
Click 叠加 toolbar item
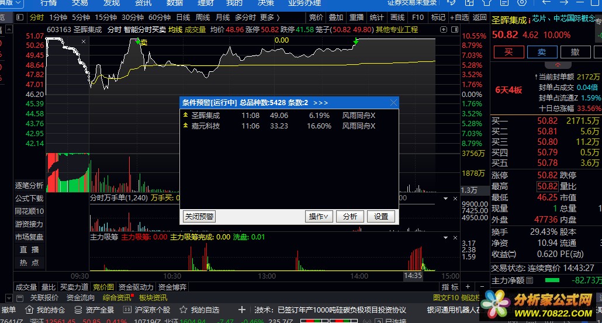[336, 18]
